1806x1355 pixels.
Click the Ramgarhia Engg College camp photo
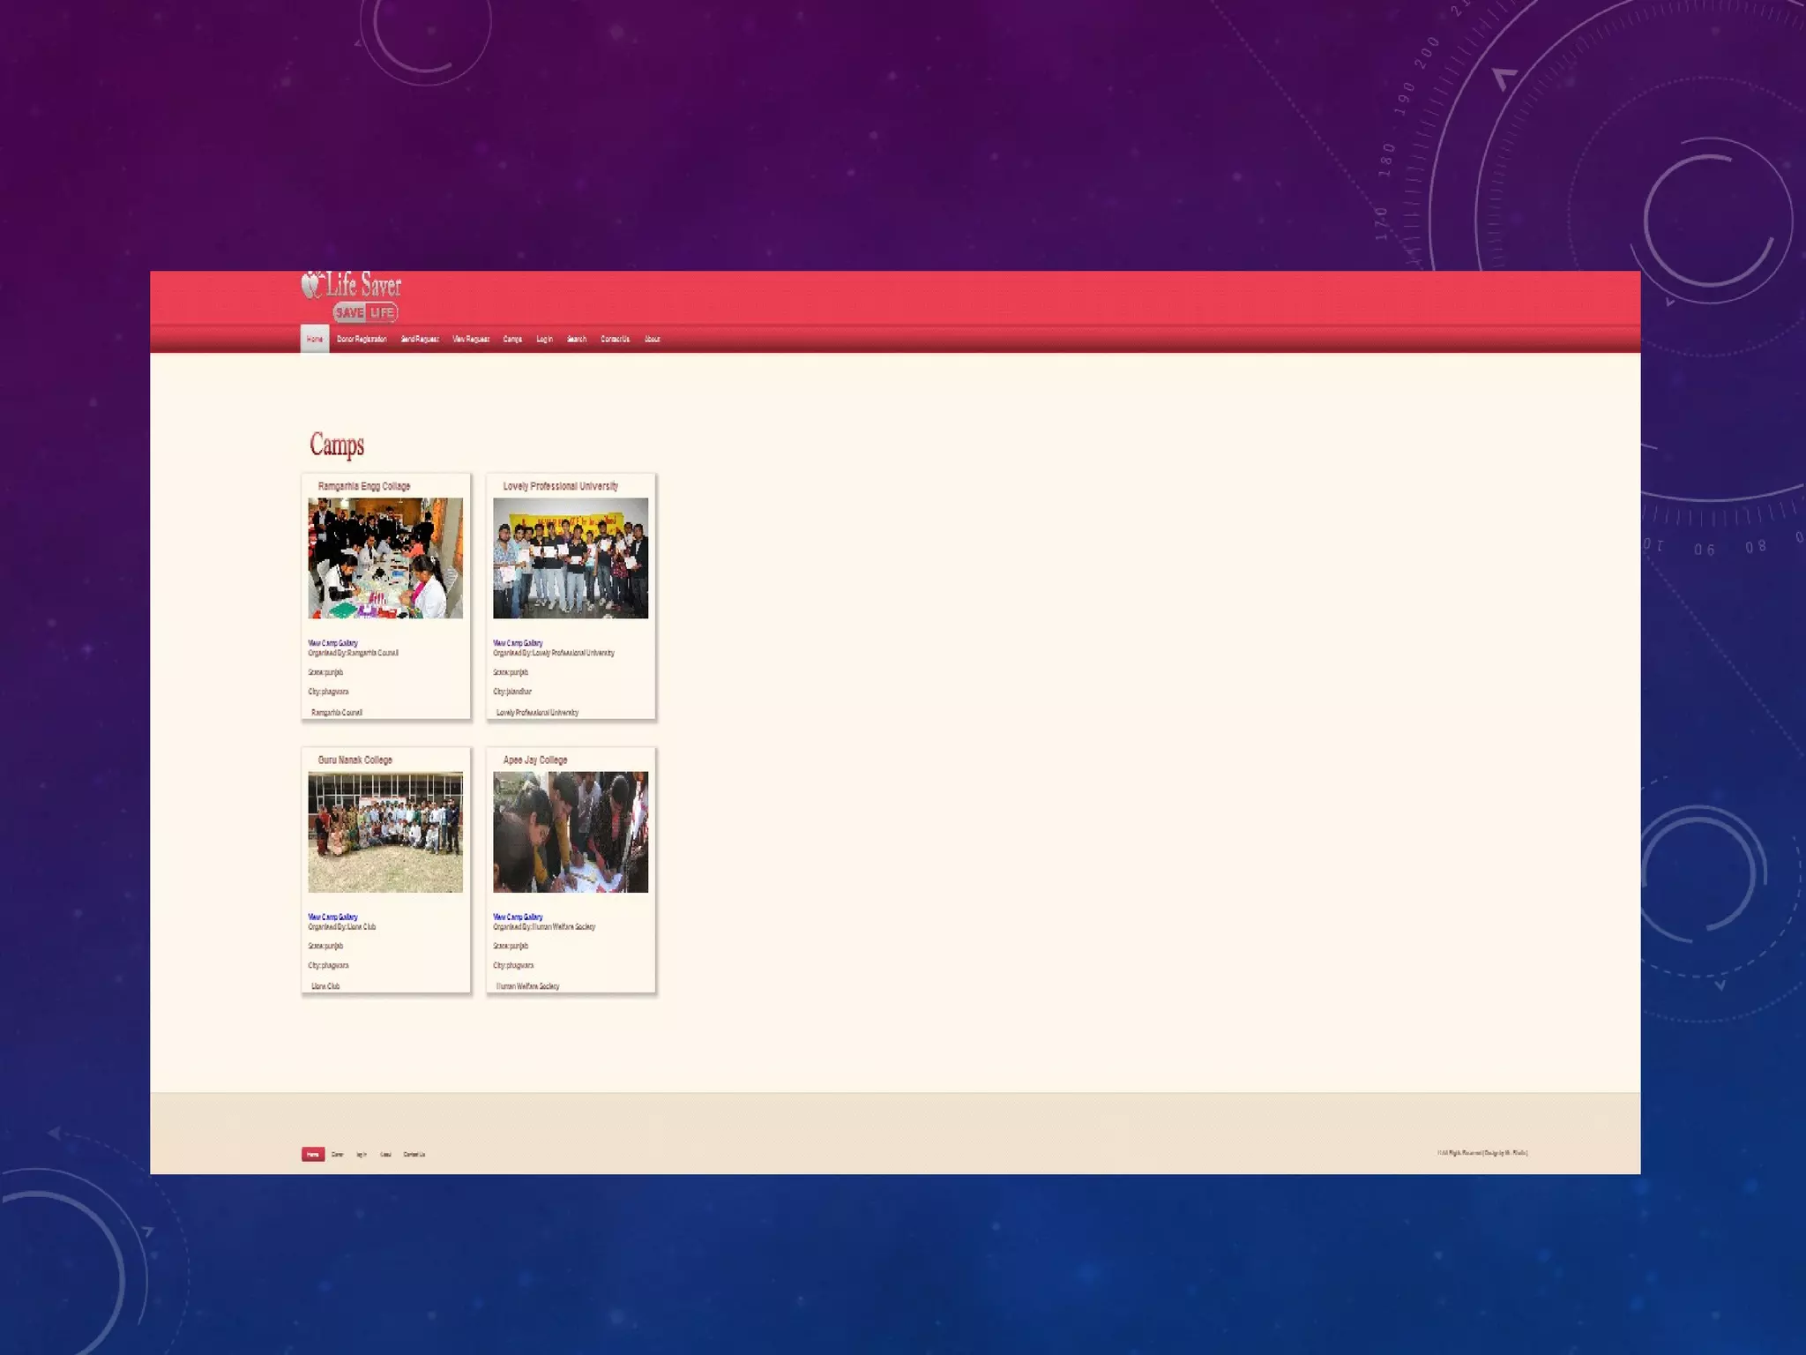[385, 558]
